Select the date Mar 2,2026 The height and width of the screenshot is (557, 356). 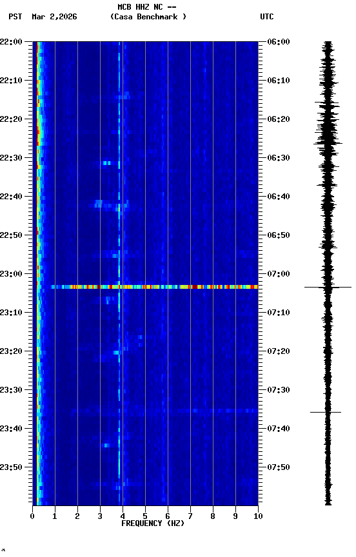54,17
